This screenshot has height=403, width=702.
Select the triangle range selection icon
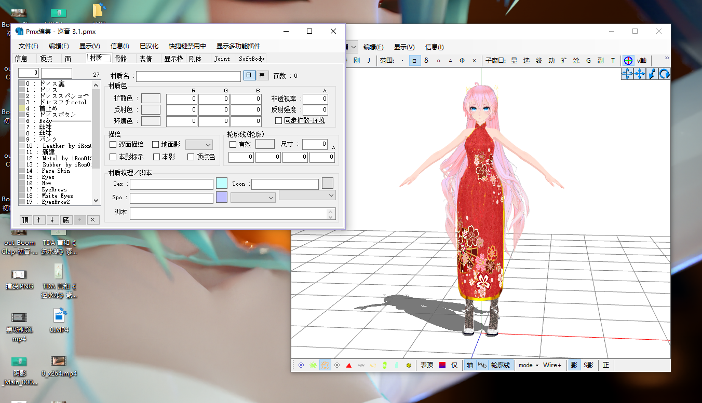tap(450, 61)
